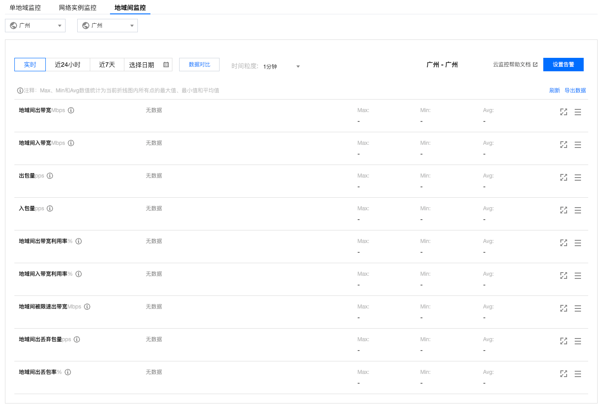
Task: Open the second 广州 region dropdown
Action: 107,26
